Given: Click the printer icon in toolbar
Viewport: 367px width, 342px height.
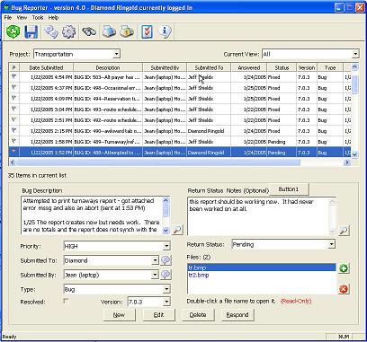Looking at the screenshot, I should (x=109, y=31).
